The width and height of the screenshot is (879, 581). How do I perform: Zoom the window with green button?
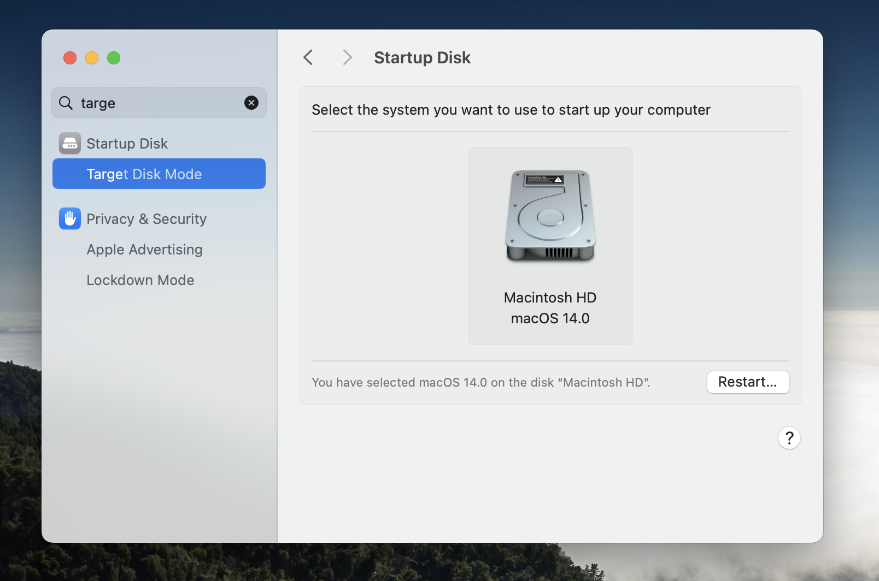114,58
